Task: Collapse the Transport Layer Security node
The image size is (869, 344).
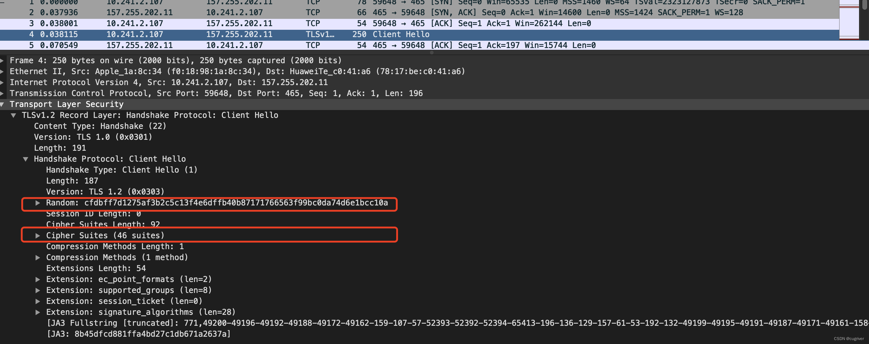Action: 2,105
